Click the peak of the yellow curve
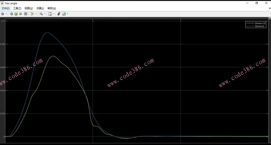This screenshot has width=271, height=145. [x=52, y=56]
